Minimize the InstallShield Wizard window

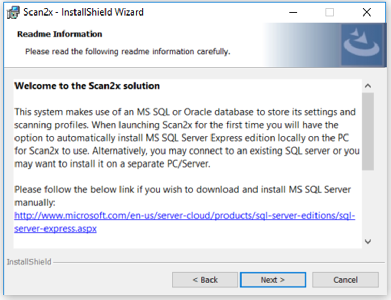tap(292, 12)
